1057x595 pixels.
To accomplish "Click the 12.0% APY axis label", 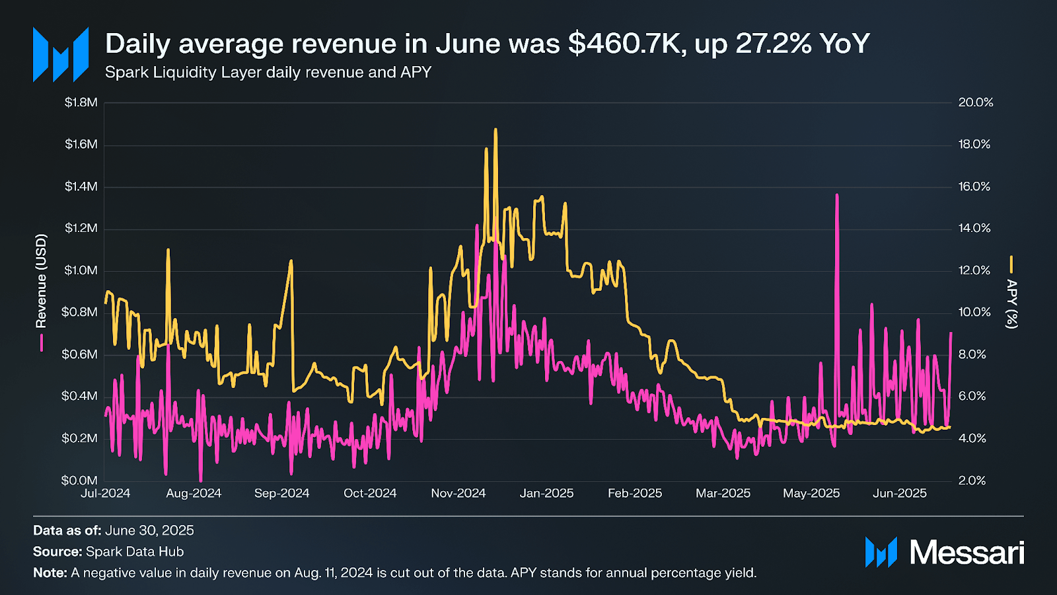I will tap(974, 270).
